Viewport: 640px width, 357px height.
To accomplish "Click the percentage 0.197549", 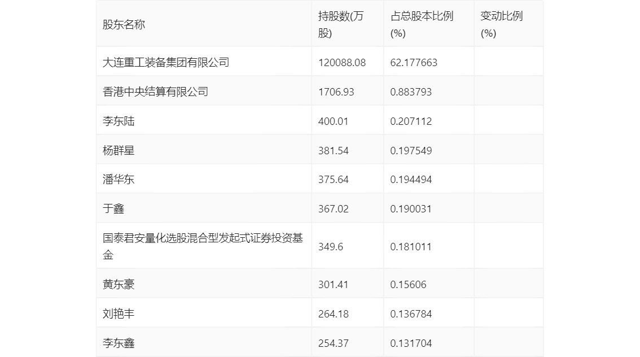I will pyautogui.click(x=411, y=151).
